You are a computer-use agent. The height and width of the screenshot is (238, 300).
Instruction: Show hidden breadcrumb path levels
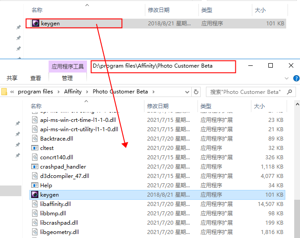12,92
